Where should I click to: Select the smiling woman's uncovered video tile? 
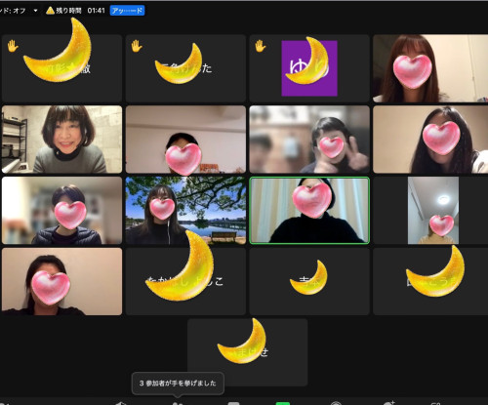(61, 139)
